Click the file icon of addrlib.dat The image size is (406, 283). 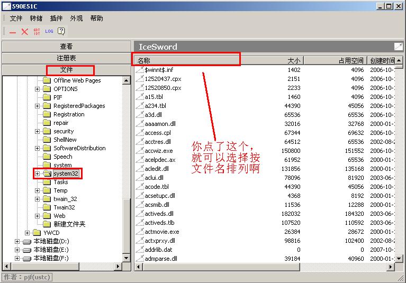pos(140,250)
